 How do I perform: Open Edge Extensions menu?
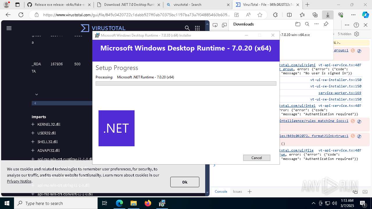[275, 15]
